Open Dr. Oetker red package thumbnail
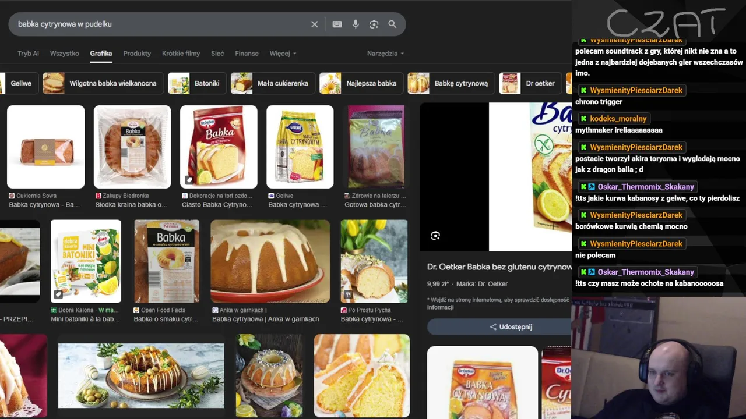746x419 pixels. [x=219, y=147]
